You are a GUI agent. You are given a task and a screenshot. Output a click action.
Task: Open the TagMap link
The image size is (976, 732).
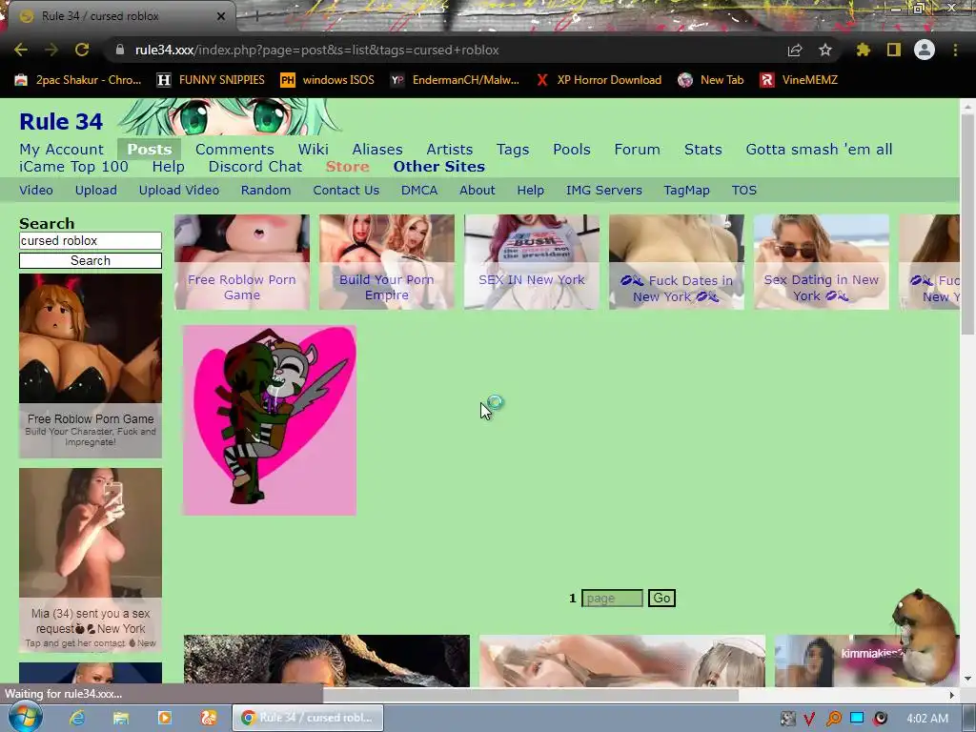(x=686, y=191)
